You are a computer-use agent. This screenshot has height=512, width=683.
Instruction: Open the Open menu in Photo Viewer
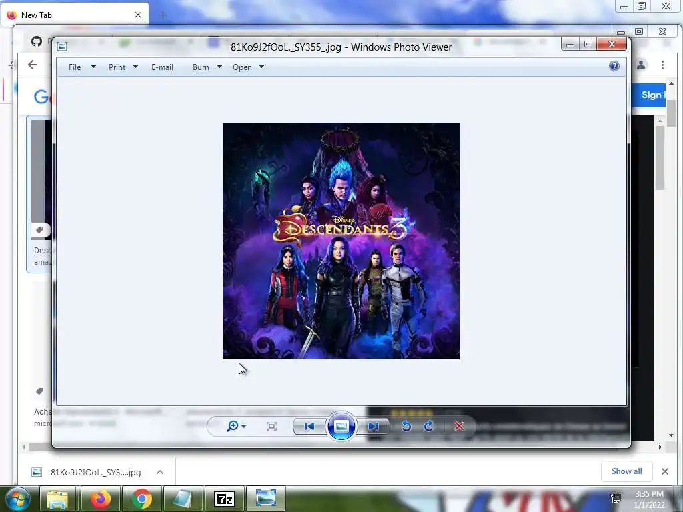click(242, 67)
